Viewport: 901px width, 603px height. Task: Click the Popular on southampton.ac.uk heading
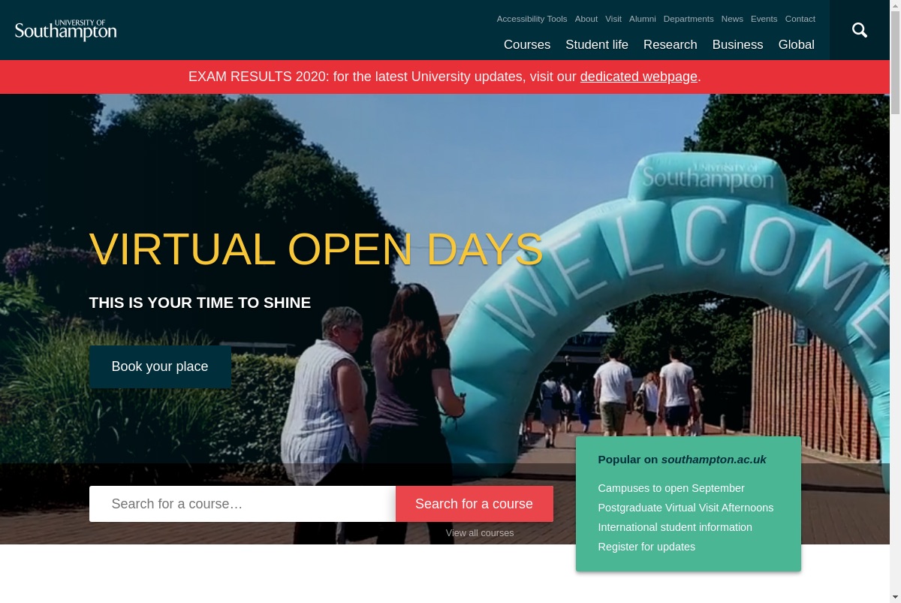click(682, 460)
